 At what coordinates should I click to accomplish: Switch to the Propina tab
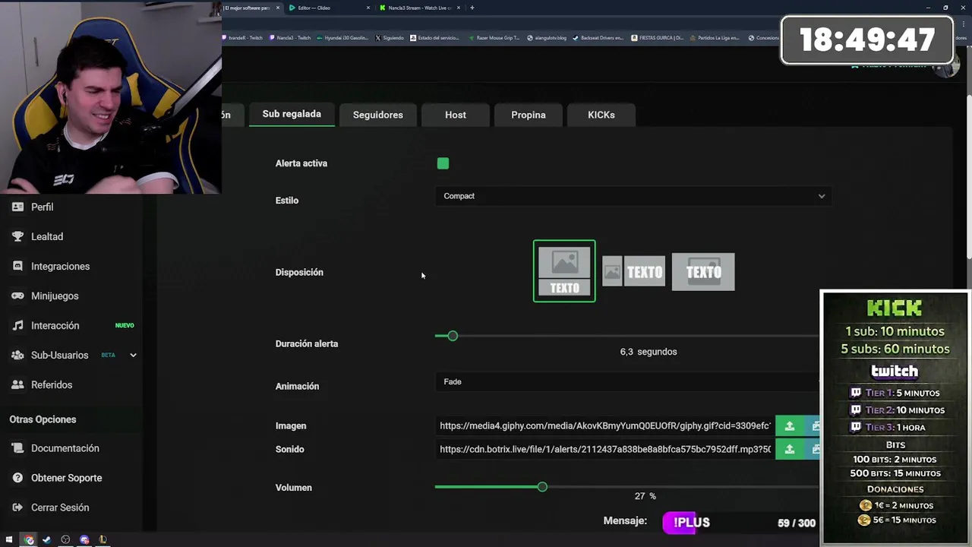[529, 115]
